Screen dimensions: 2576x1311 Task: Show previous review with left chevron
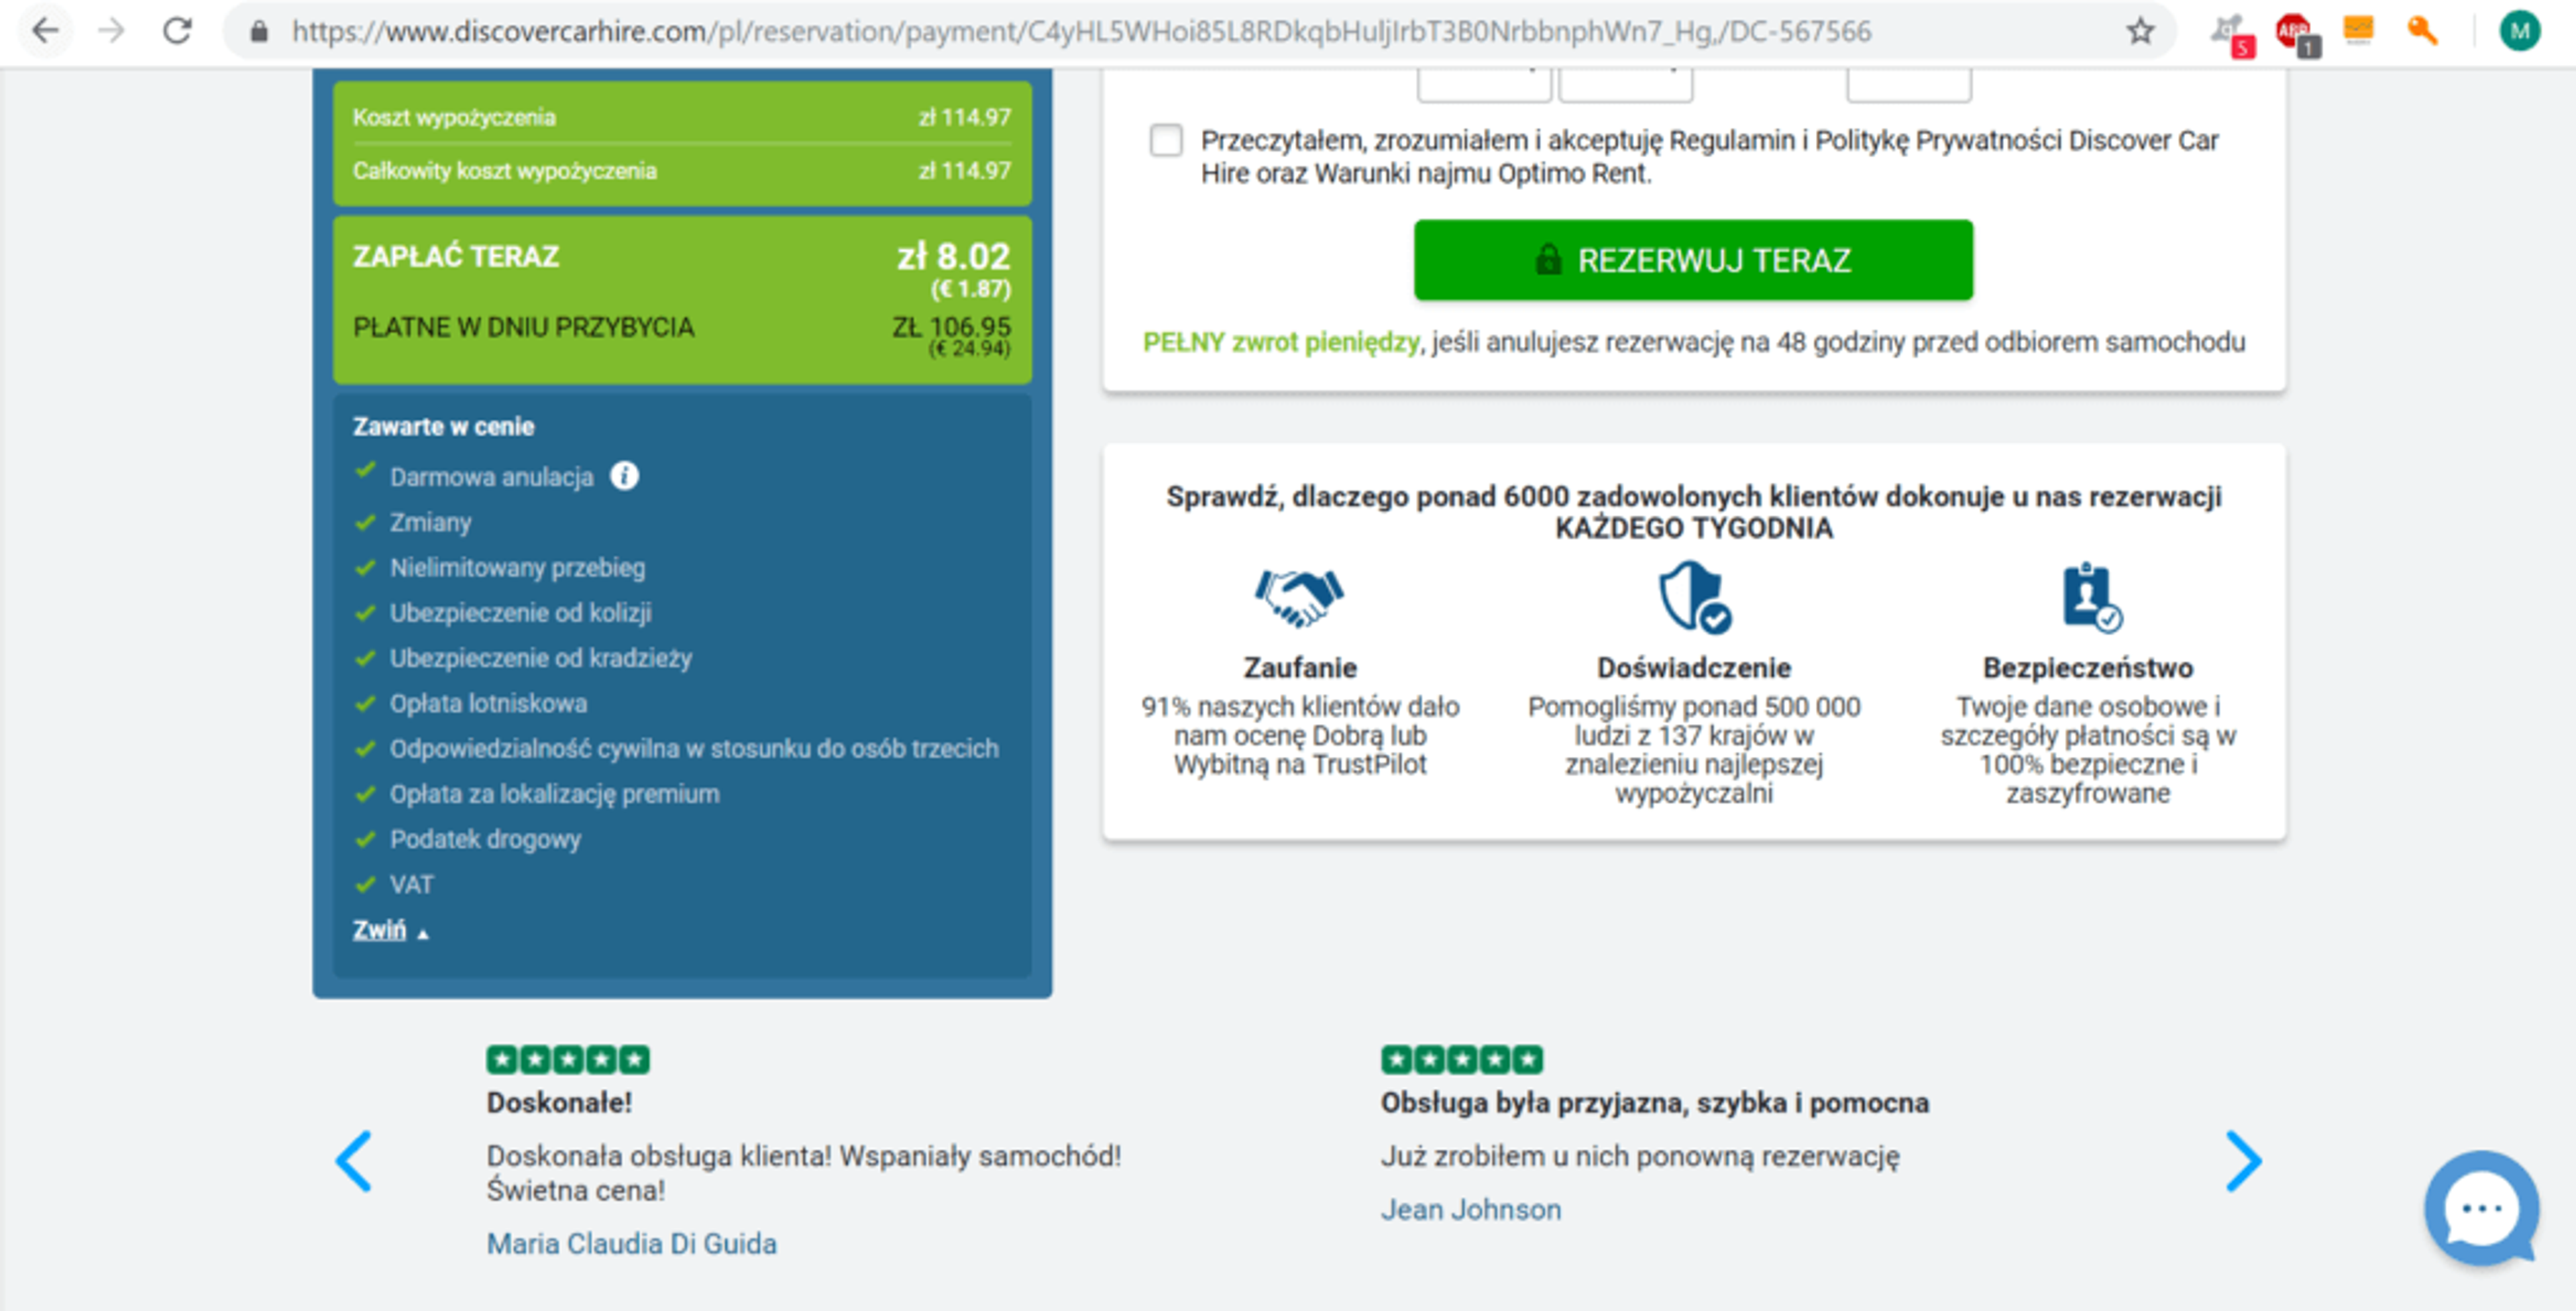pyautogui.click(x=354, y=1161)
